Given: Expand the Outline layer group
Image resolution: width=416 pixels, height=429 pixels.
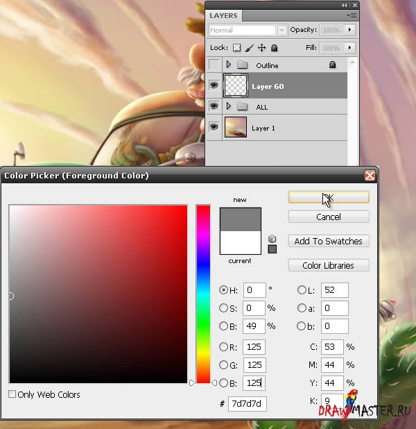Looking at the screenshot, I should (x=229, y=65).
